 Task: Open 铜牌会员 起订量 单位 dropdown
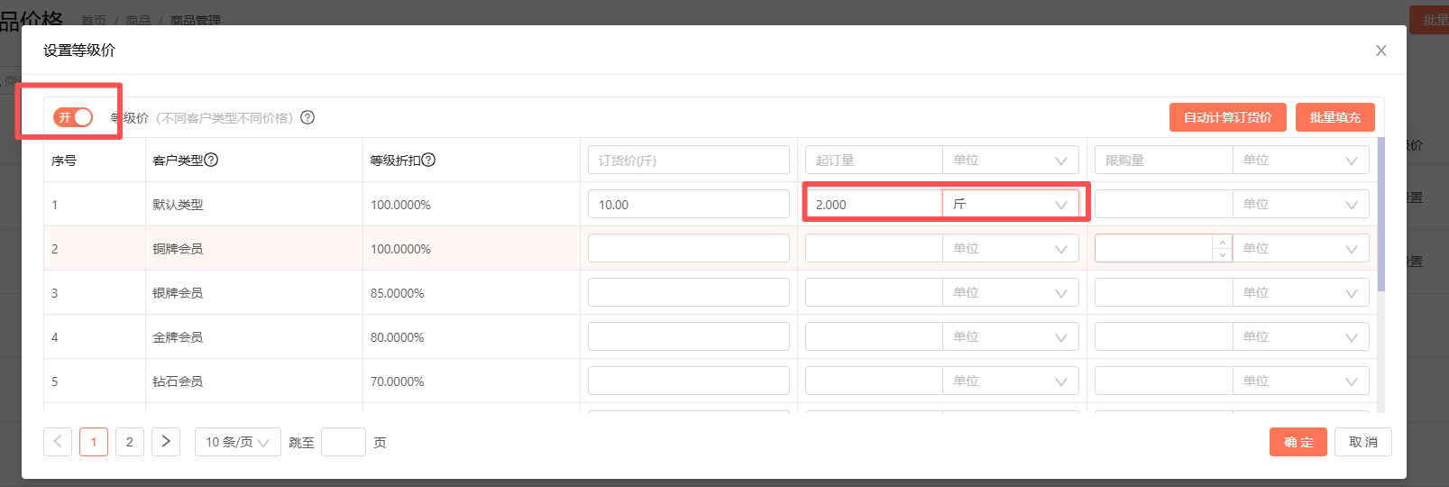[1011, 248]
